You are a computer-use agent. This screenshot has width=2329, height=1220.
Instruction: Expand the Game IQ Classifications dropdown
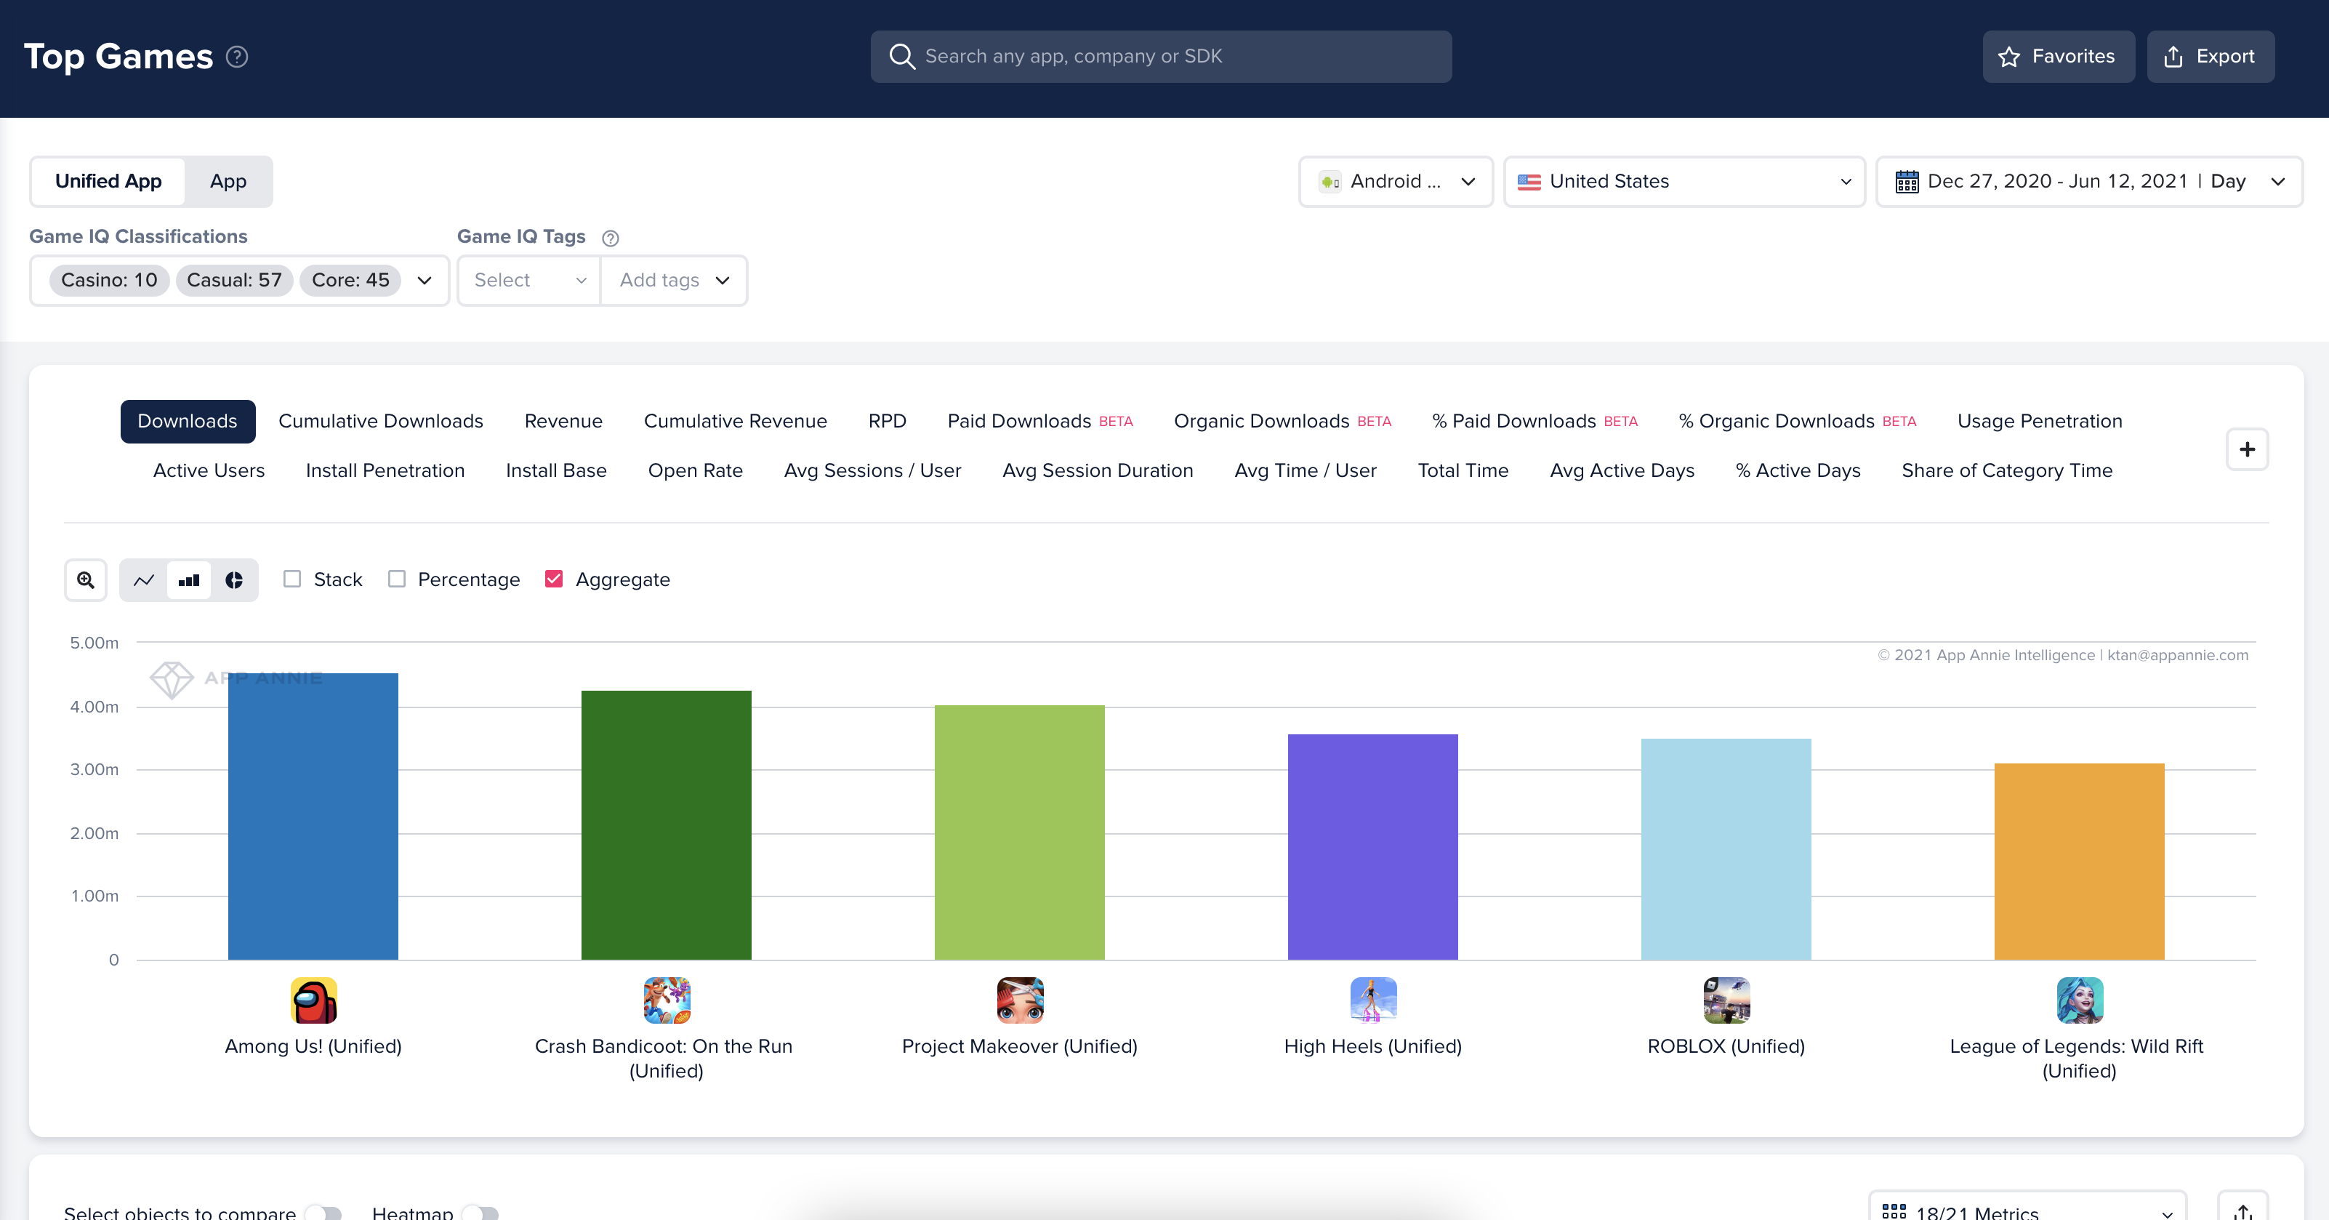425,281
